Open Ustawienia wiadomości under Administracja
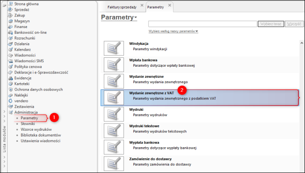This screenshot has height=173, width=305. click(x=41, y=141)
